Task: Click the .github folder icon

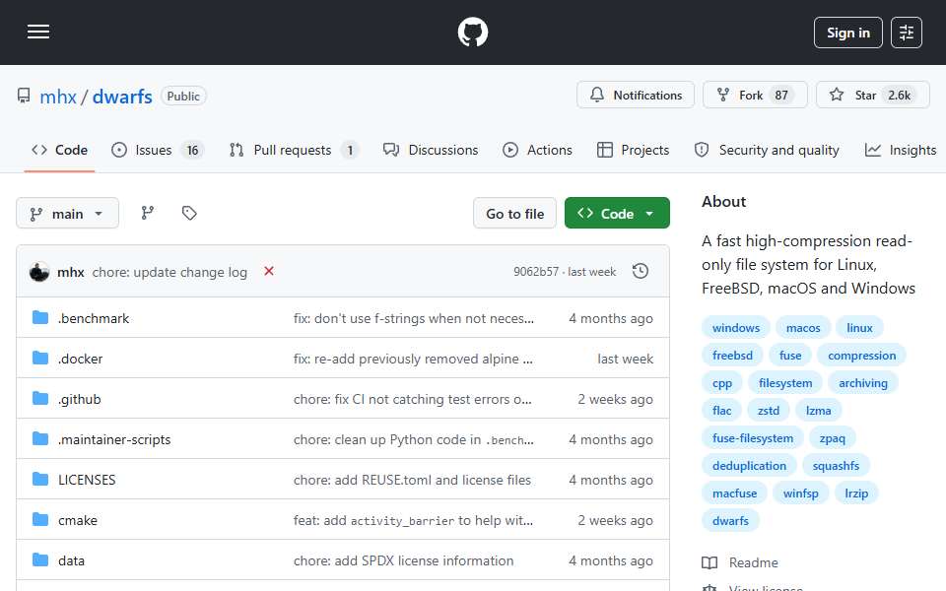Action: tap(40, 399)
